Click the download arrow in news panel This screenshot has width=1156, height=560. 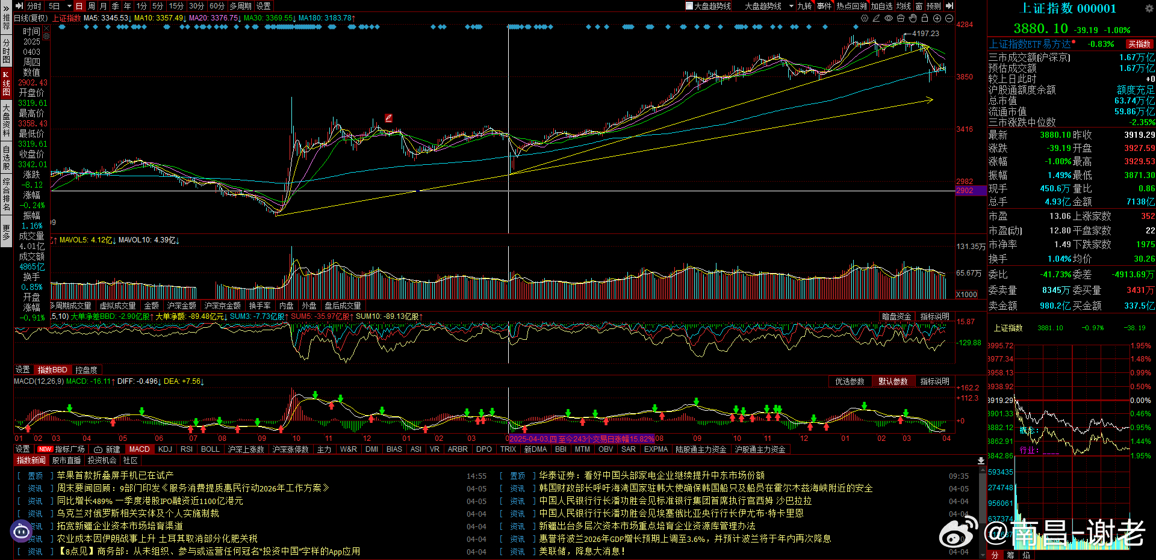981,461
